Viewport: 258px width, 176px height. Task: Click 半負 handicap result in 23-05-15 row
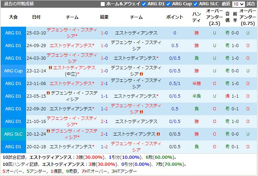point(197,96)
